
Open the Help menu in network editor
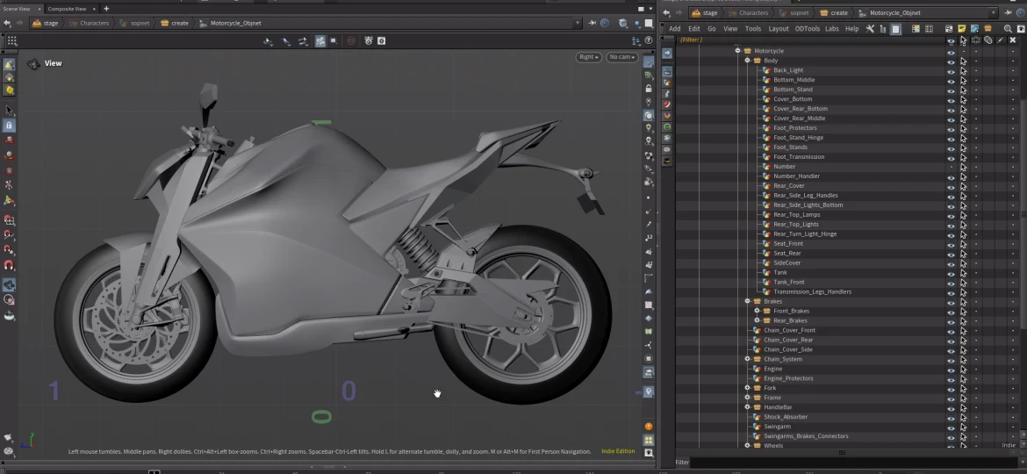851,29
